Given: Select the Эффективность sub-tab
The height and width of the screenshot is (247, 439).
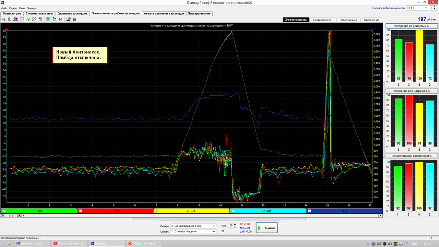Looking at the screenshot, I should coord(296,20).
